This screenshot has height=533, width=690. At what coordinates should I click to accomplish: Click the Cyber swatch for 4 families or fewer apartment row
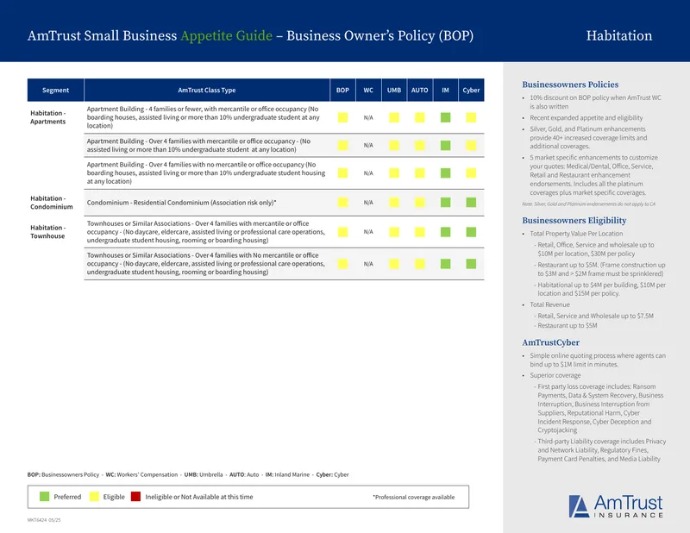point(471,117)
